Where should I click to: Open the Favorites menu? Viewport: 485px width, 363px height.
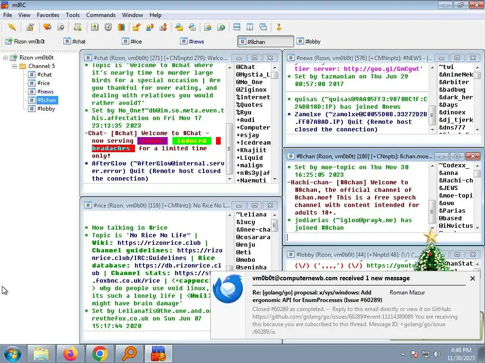click(x=48, y=15)
